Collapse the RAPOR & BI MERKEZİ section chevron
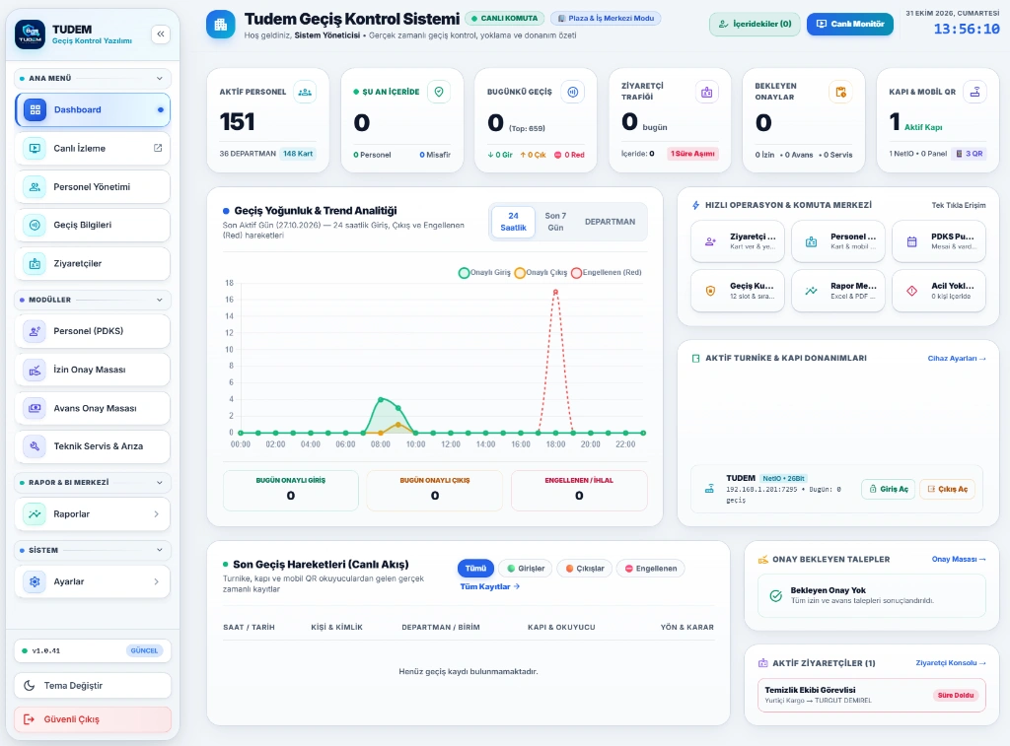 (x=159, y=483)
